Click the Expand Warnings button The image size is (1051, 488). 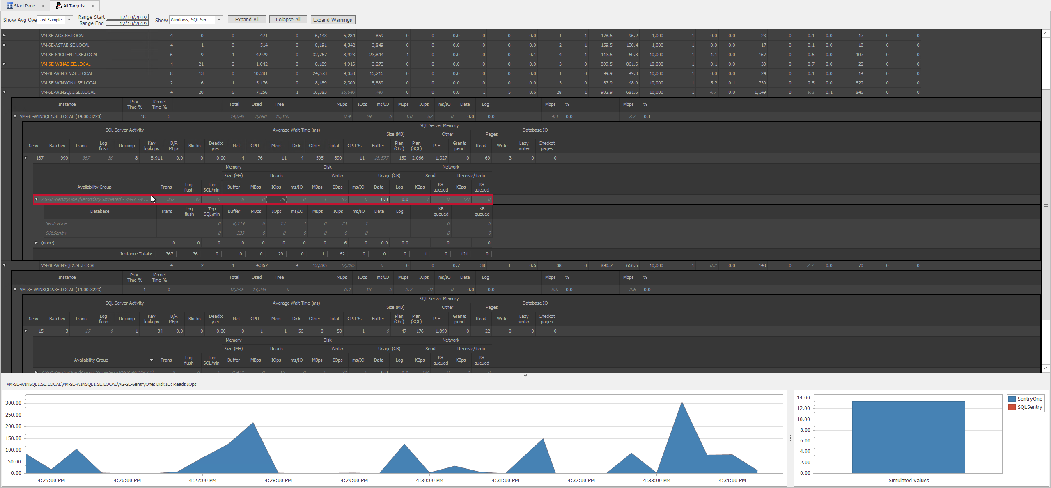[333, 19]
